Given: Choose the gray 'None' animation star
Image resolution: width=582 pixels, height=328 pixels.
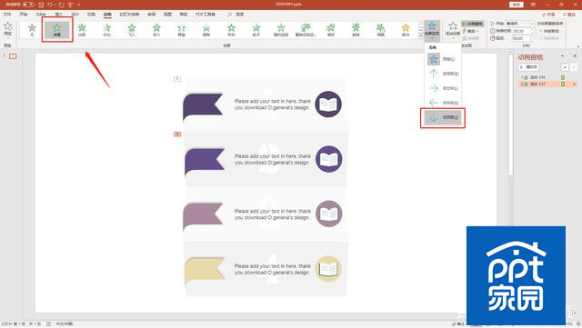Looking at the screenshot, I should [x=32, y=29].
